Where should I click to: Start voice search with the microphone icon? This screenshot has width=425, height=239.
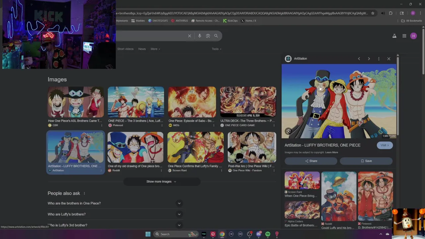pyautogui.click(x=200, y=36)
